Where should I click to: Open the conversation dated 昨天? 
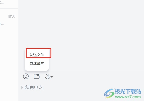tap(9, 20)
